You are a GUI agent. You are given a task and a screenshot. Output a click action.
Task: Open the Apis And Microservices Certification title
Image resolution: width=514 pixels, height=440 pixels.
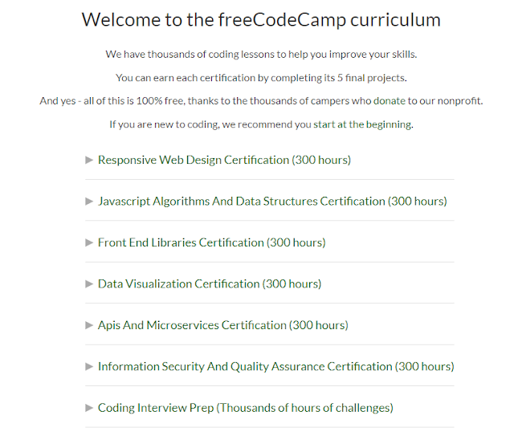223,325
